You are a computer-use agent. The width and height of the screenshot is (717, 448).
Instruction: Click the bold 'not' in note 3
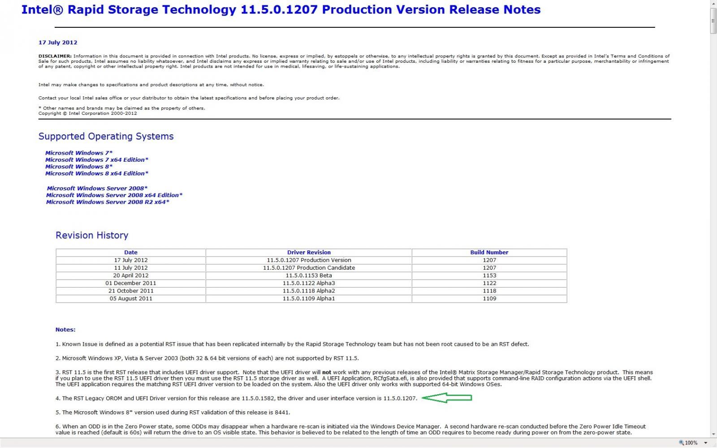coord(327,372)
